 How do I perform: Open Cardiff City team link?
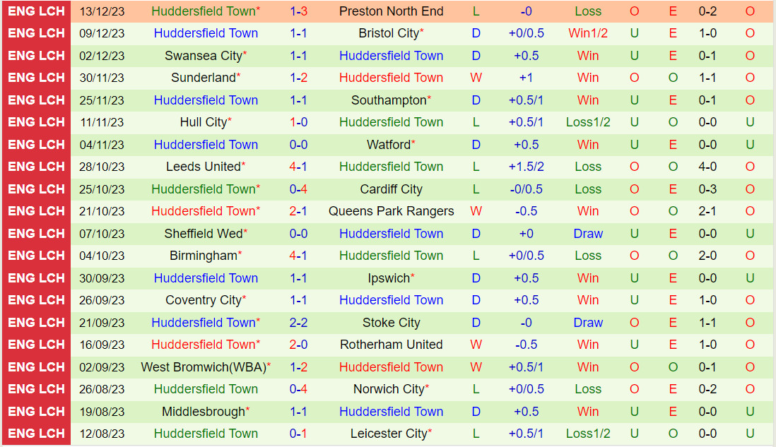[391, 189]
